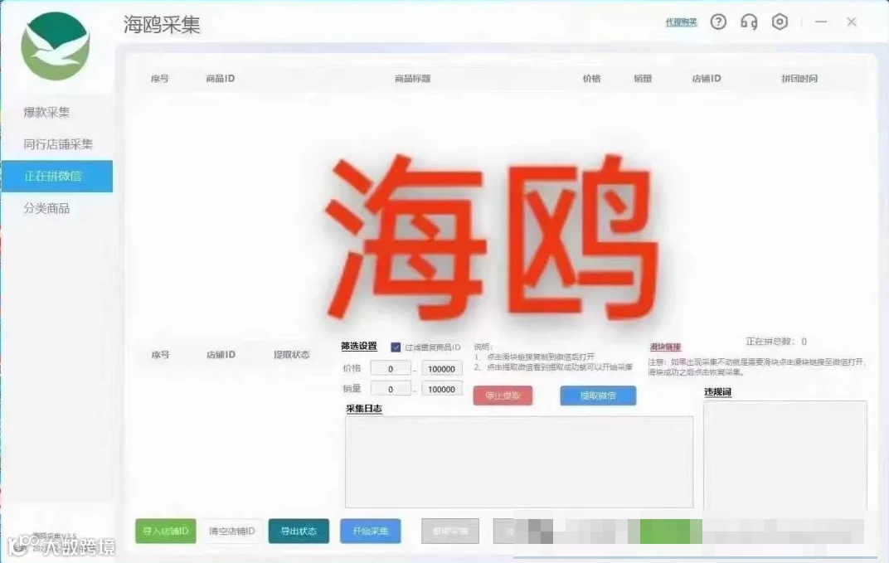The height and width of the screenshot is (563, 889).
Task: Click the 代理购买 link
Action: pos(681,22)
